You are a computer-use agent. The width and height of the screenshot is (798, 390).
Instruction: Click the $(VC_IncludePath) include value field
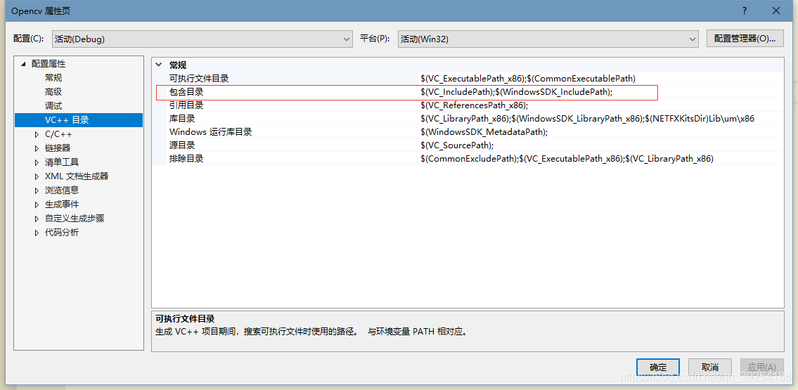[600, 92]
